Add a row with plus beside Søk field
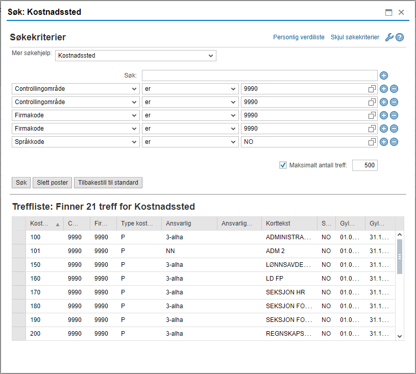 384,76
